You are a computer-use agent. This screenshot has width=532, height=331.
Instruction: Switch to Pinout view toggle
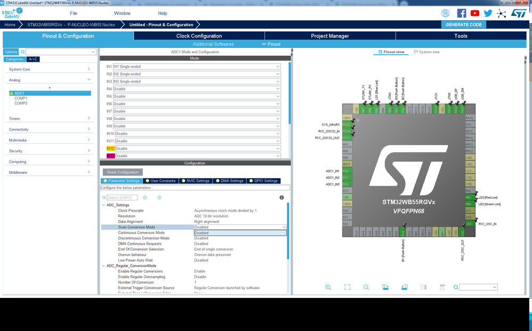[391, 52]
